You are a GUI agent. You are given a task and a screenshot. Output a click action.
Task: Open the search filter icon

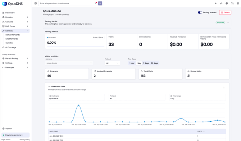pyautogui.click(x=96, y=3)
